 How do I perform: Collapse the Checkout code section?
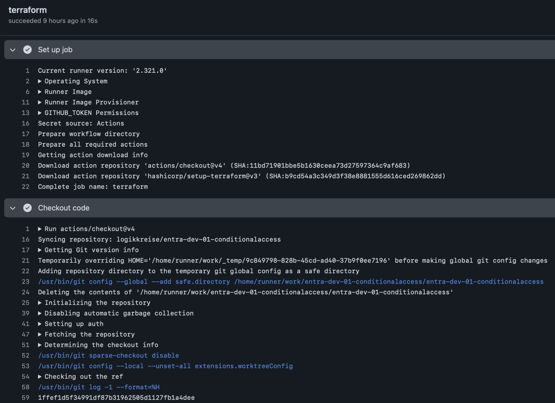pyautogui.click(x=12, y=208)
